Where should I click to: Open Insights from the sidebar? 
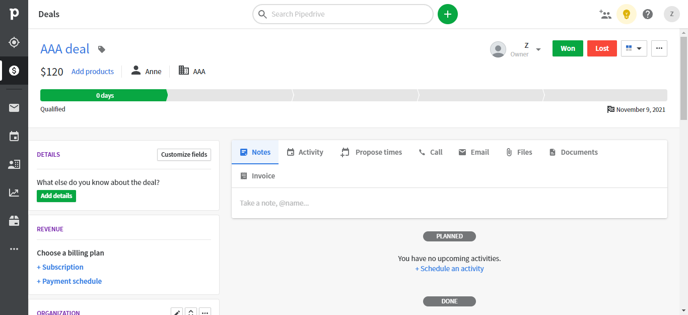coord(14,192)
